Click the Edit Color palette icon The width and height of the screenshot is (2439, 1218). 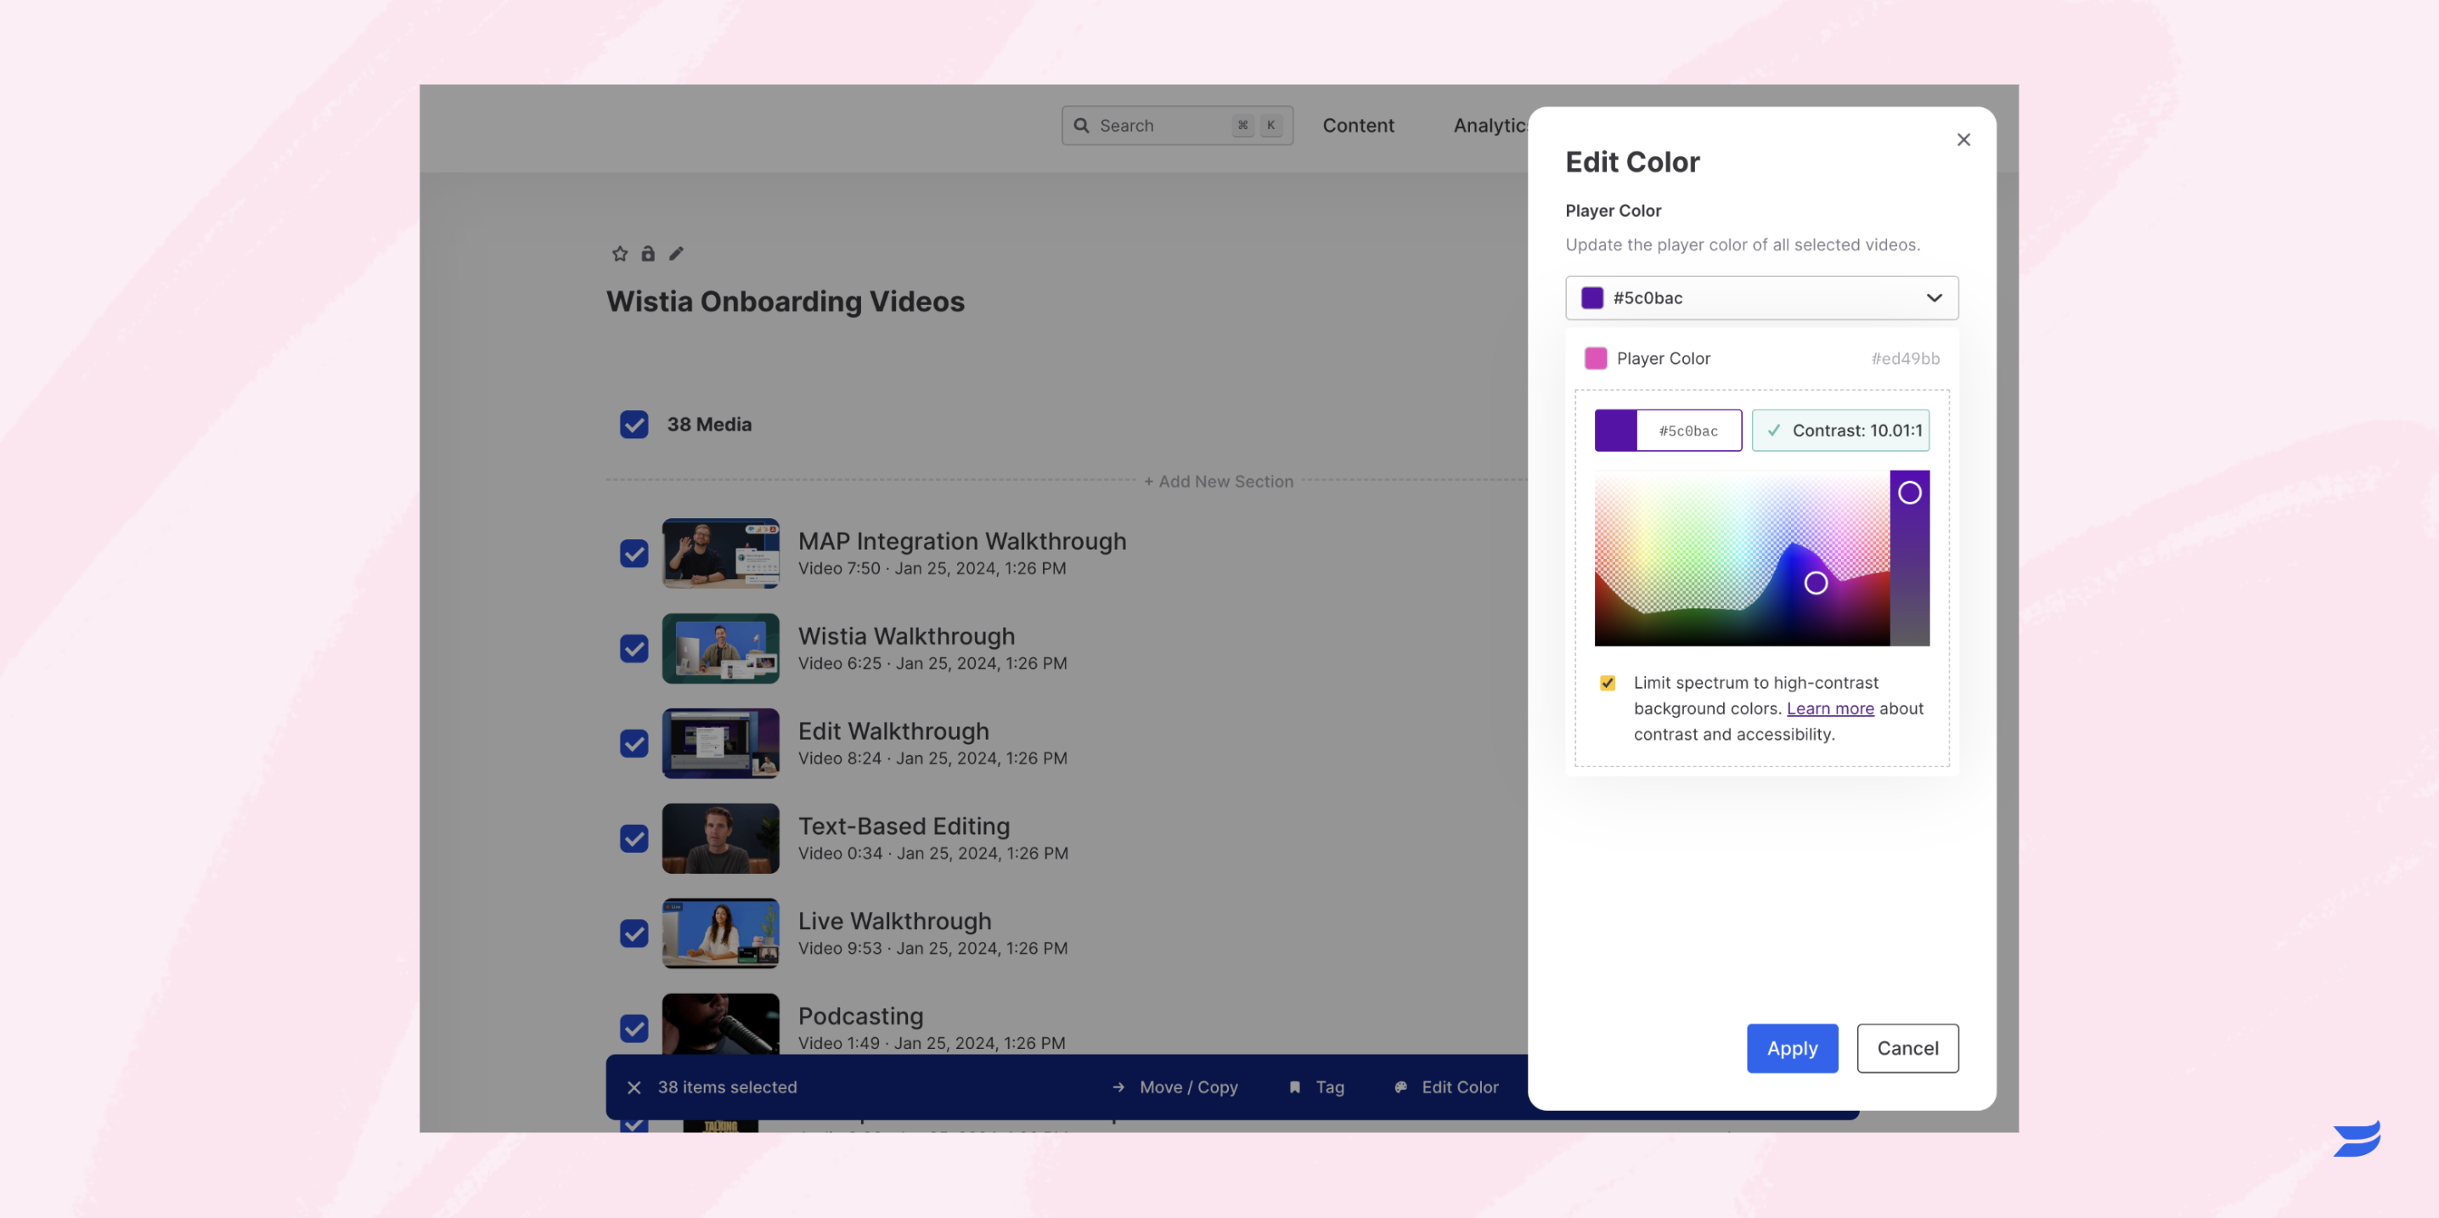point(1400,1087)
